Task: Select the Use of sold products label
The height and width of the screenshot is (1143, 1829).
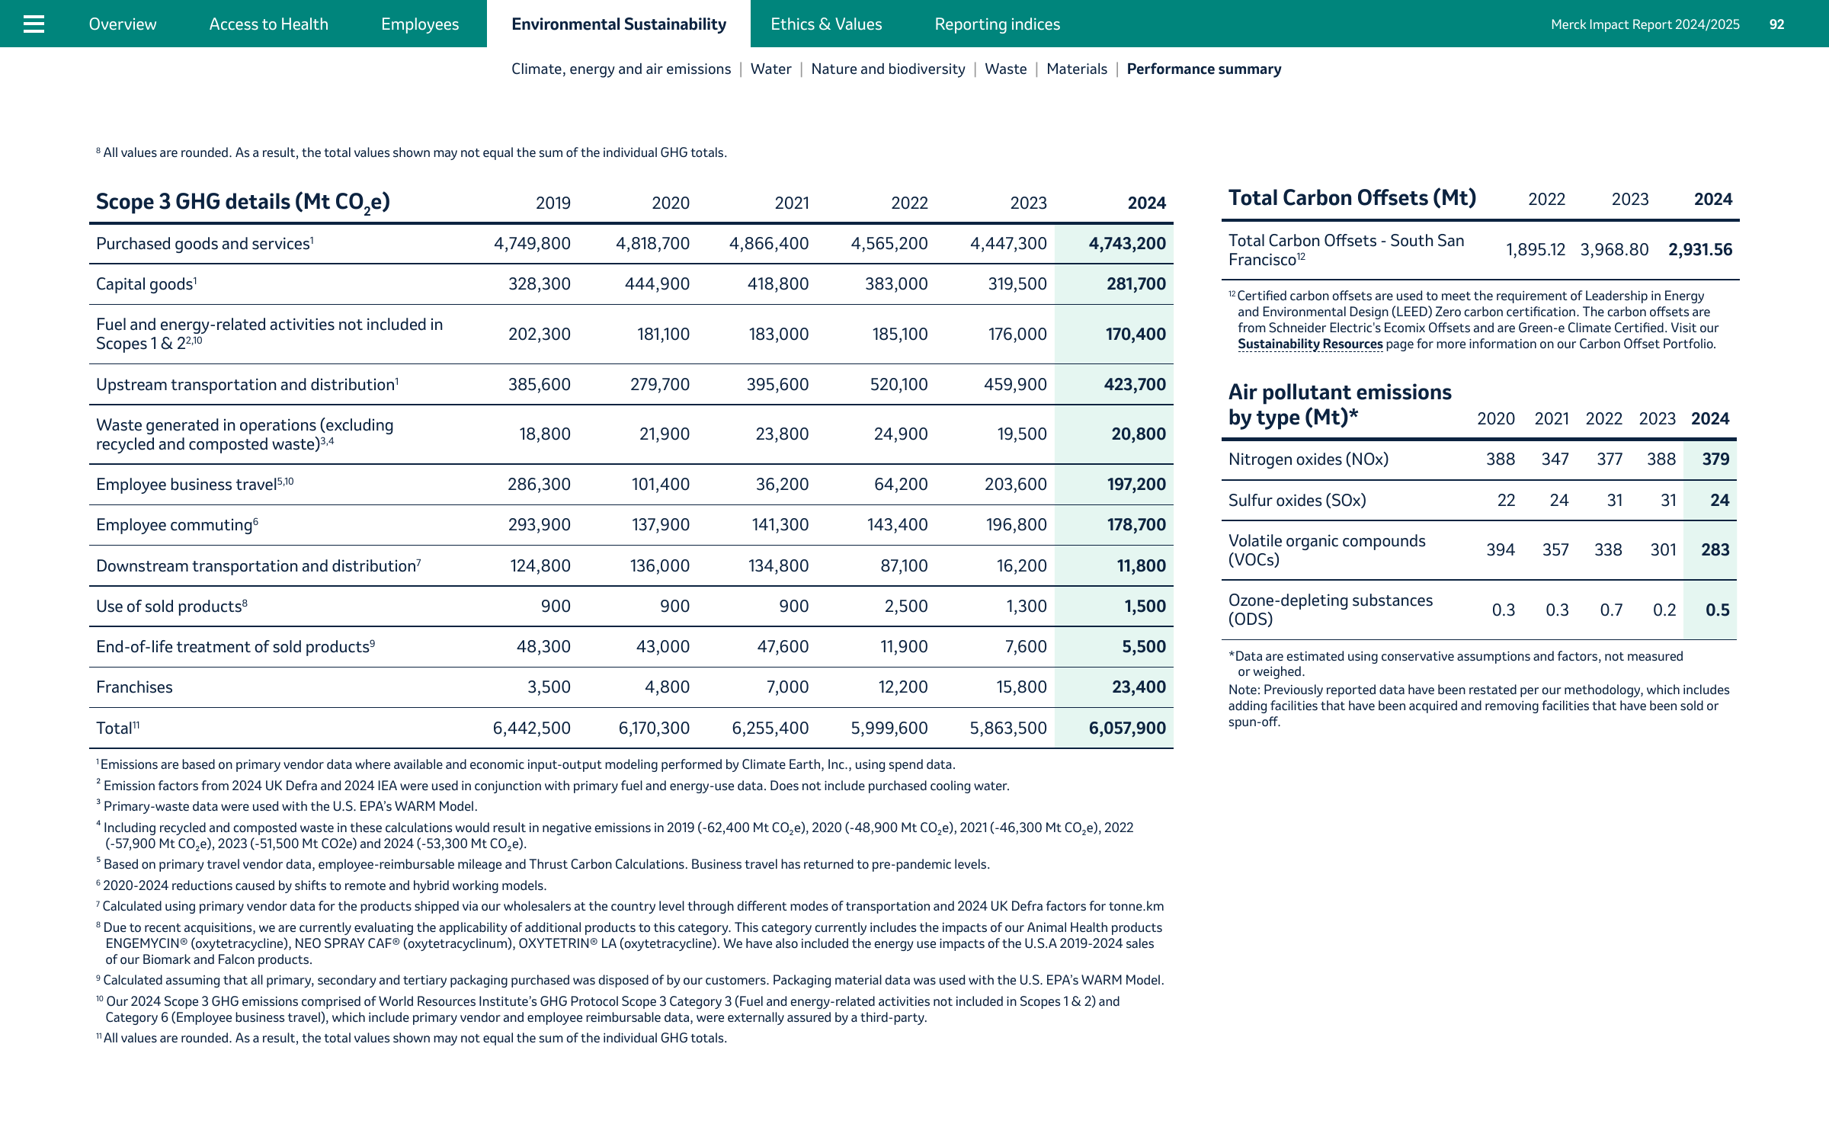Action: (171, 607)
